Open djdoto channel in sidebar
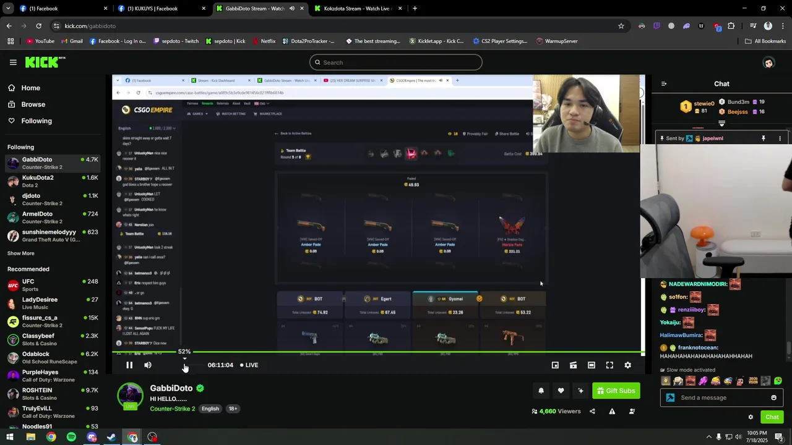Image resolution: width=792 pixels, height=445 pixels. pyautogui.click(x=53, y=200)
